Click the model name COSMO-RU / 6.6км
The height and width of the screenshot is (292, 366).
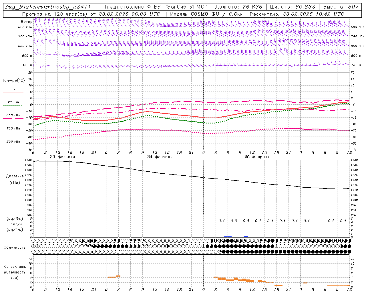point(216,14)
